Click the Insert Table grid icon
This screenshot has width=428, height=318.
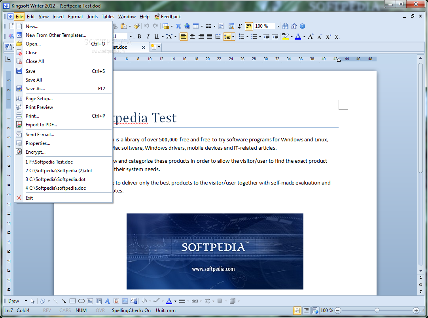point(196,26)
